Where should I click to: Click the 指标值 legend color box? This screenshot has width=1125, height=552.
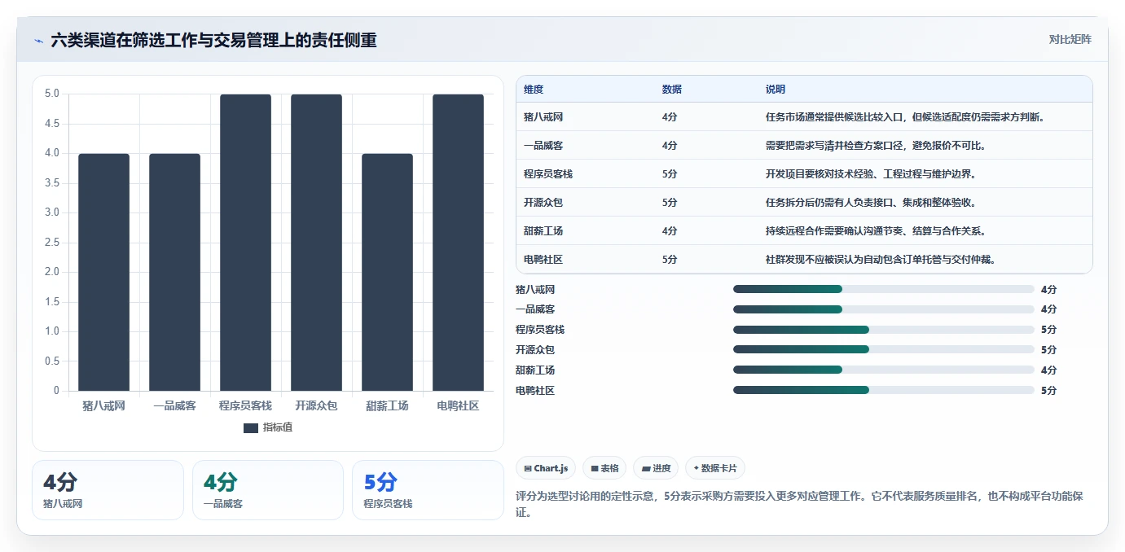(251, 427)
